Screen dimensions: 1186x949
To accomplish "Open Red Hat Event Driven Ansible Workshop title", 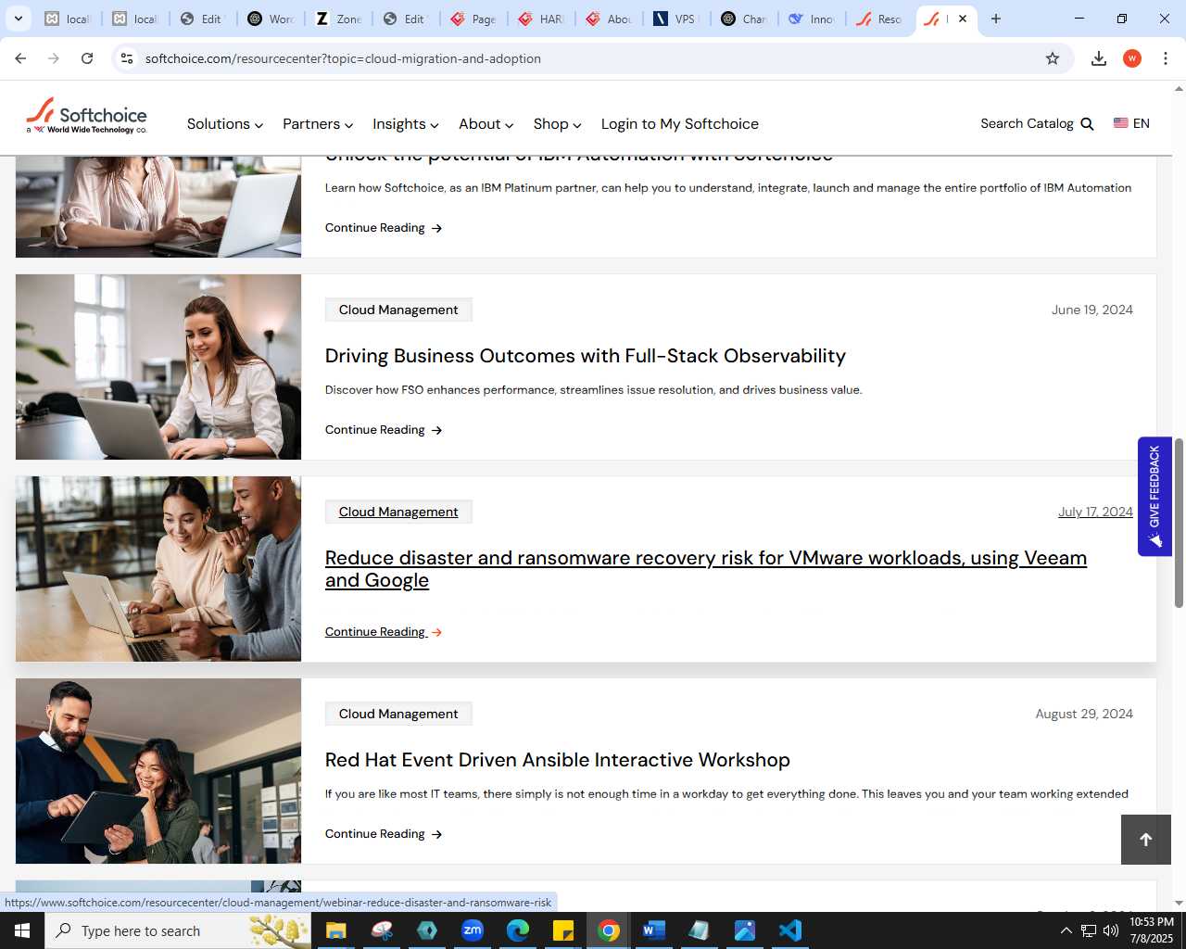I will [x=558, y=760].
